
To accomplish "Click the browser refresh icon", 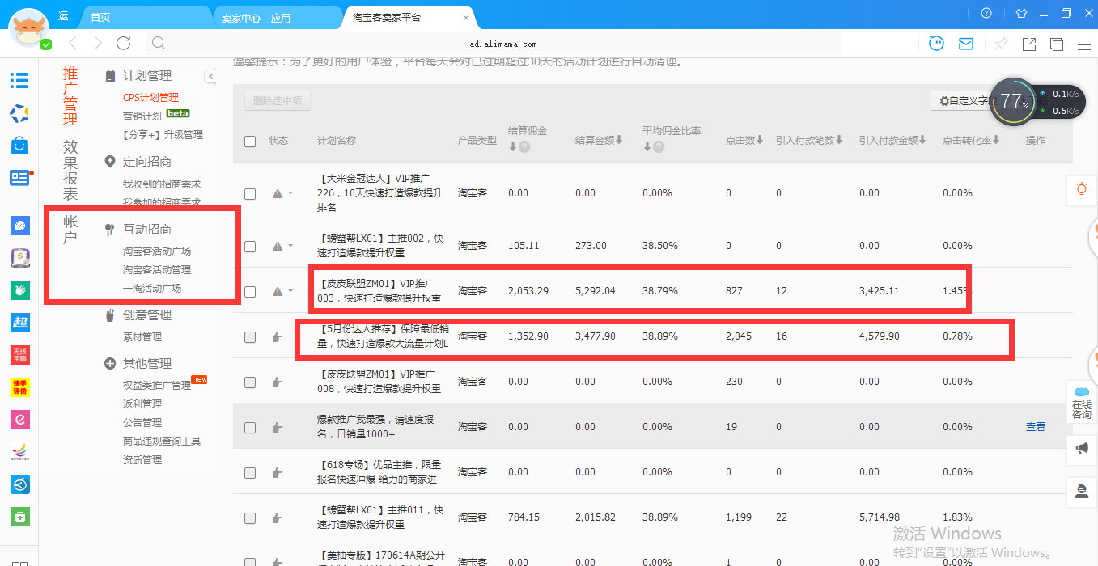I will coord(123,44).
